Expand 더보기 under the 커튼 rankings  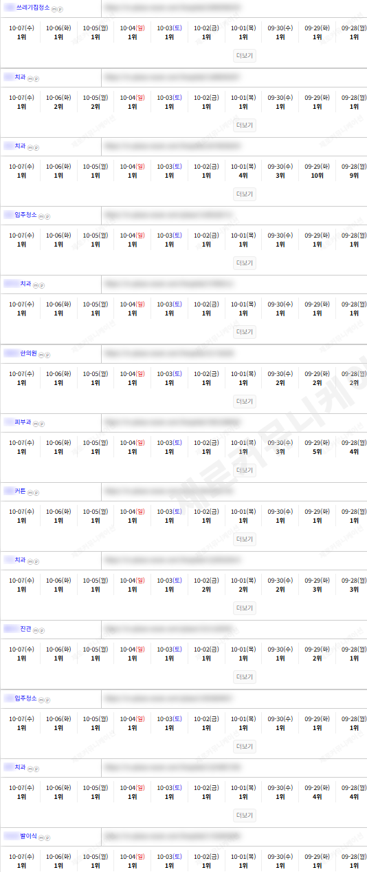245,539
